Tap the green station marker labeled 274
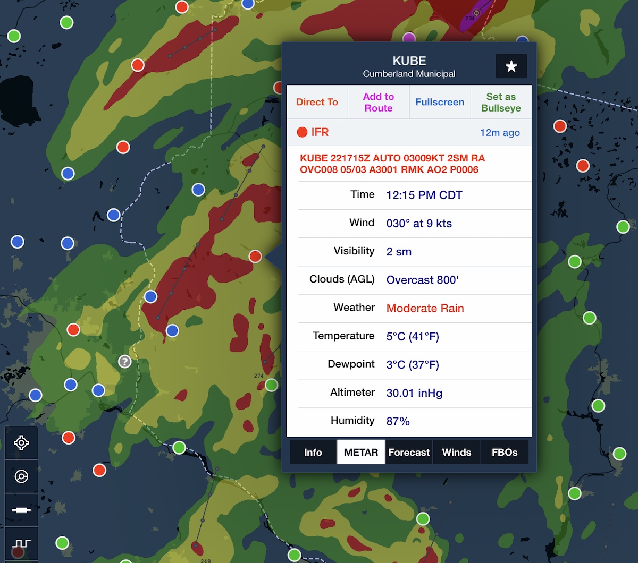Viewport: 638px width, 563px height. click(x=272, y=385)
